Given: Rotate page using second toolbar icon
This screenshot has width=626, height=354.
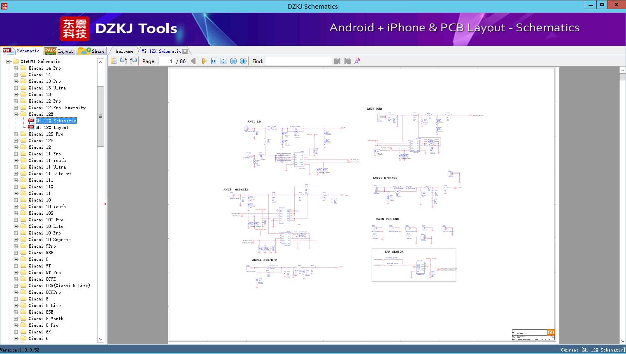Looking at the screenshot, I should 123,61.
